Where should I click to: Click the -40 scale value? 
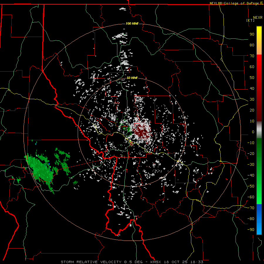pyautogui.click(x=251, y=175)
